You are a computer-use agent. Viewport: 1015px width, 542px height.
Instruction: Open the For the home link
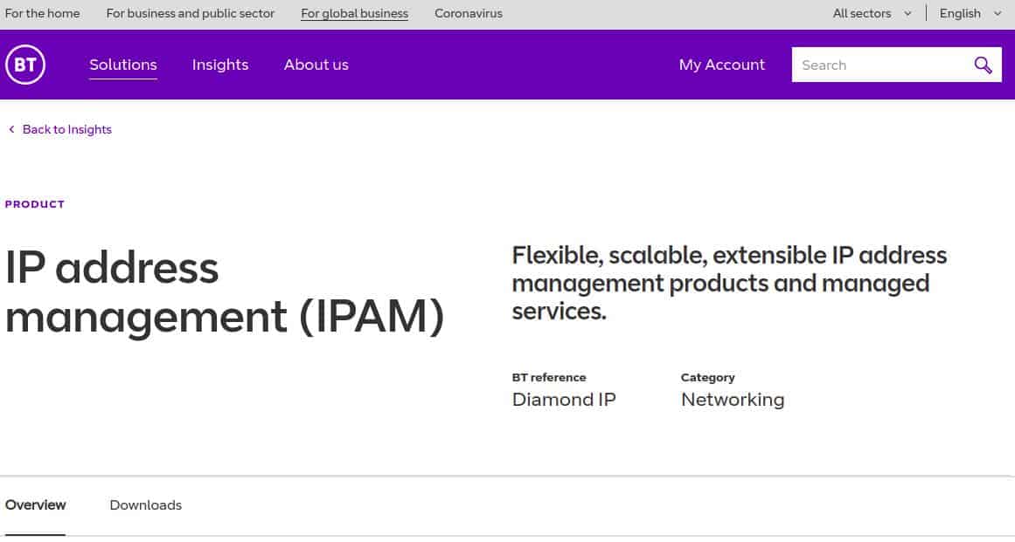tap(42, 14)
